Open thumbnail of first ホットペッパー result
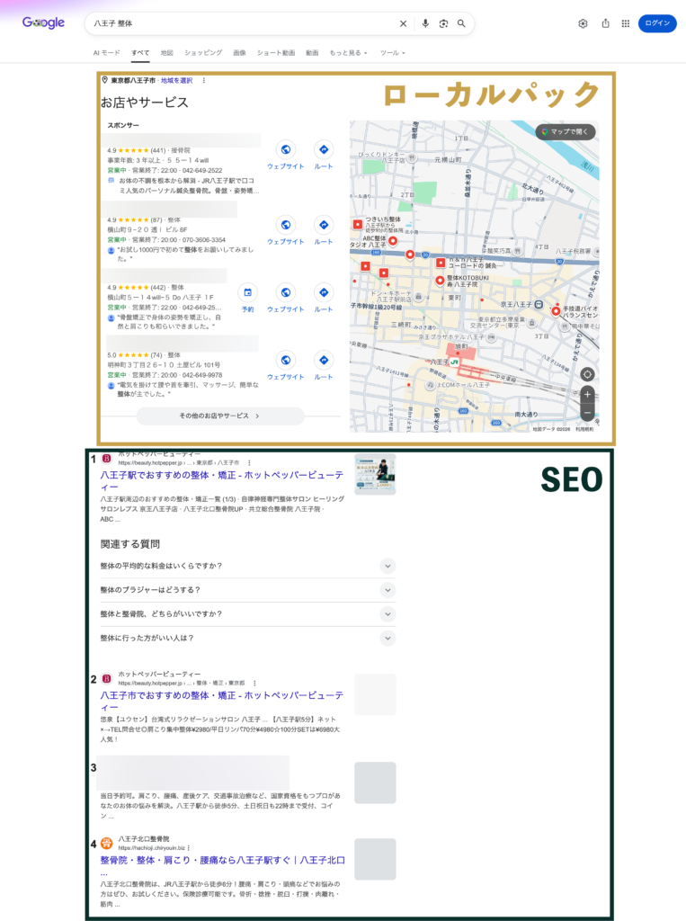 pyautogui.click(x=375, y=475)
